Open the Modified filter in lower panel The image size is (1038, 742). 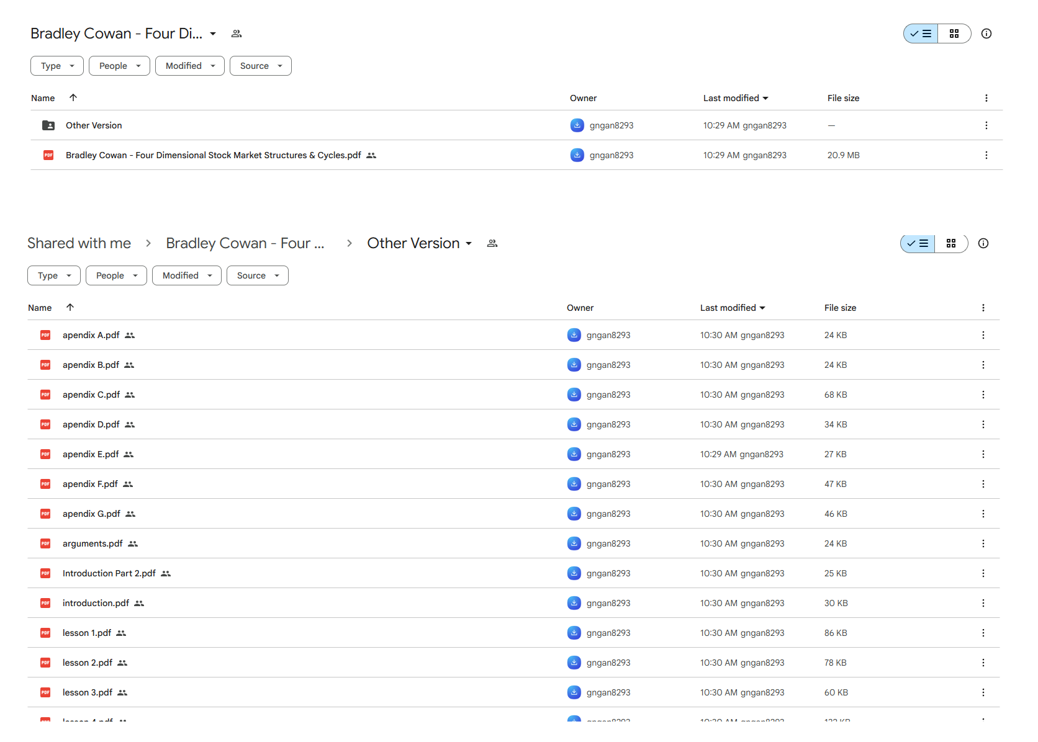point(187,275)
